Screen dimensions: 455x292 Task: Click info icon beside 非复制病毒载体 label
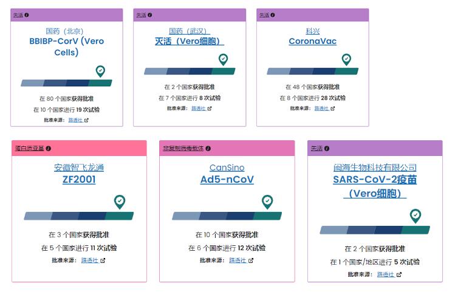208,149
